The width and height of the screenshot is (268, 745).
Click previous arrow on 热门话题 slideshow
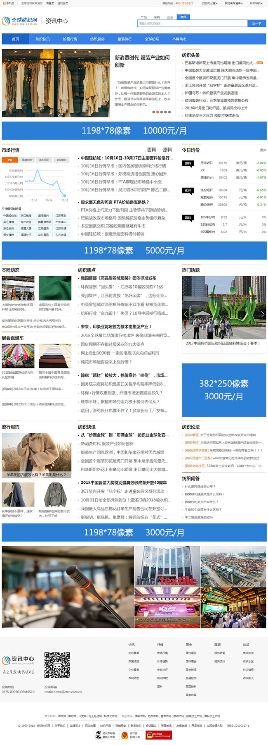[186, 315]
